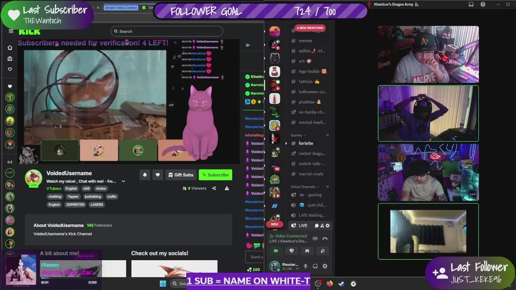
Task: Open the tattoos channel
Action: point(309,81)
